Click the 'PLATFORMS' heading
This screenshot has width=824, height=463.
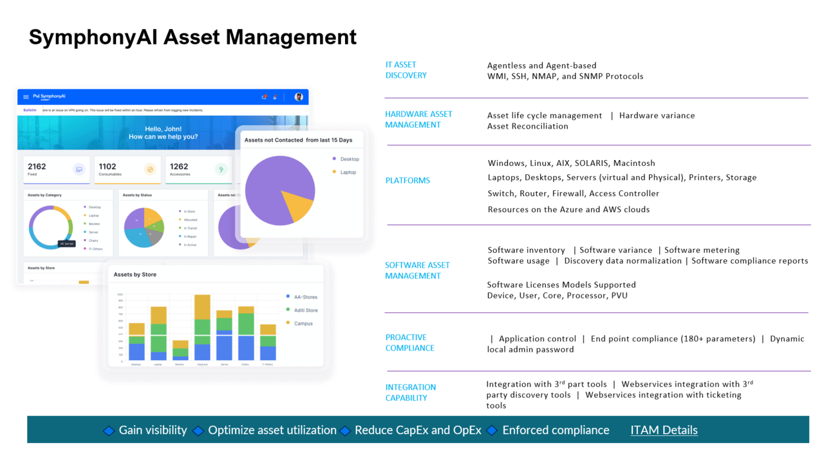pos(407,181)
